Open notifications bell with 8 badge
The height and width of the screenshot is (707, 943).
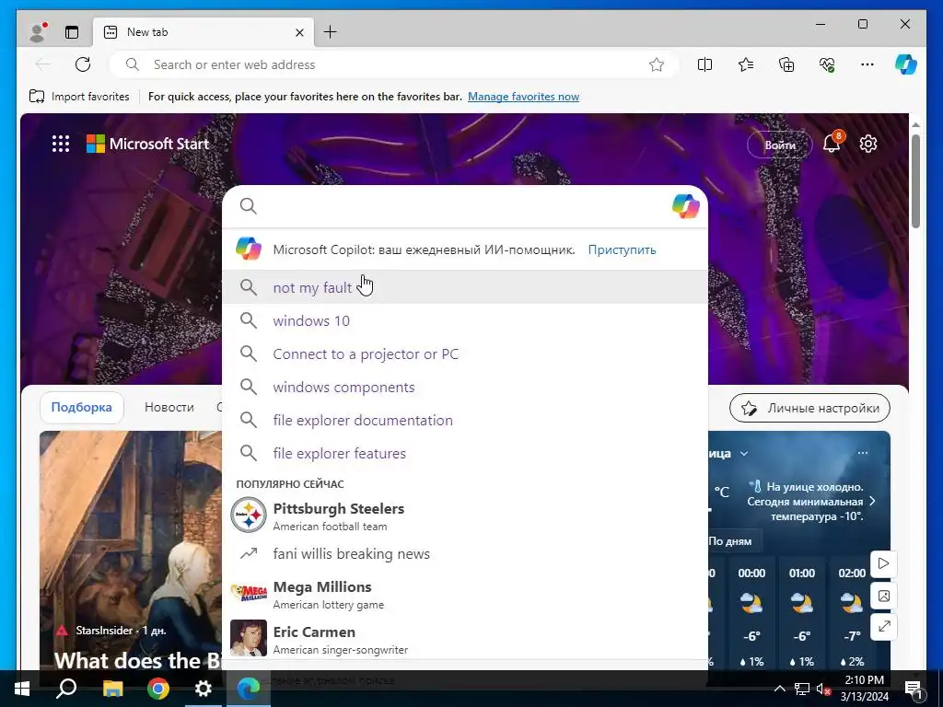[x=832, y=144]
